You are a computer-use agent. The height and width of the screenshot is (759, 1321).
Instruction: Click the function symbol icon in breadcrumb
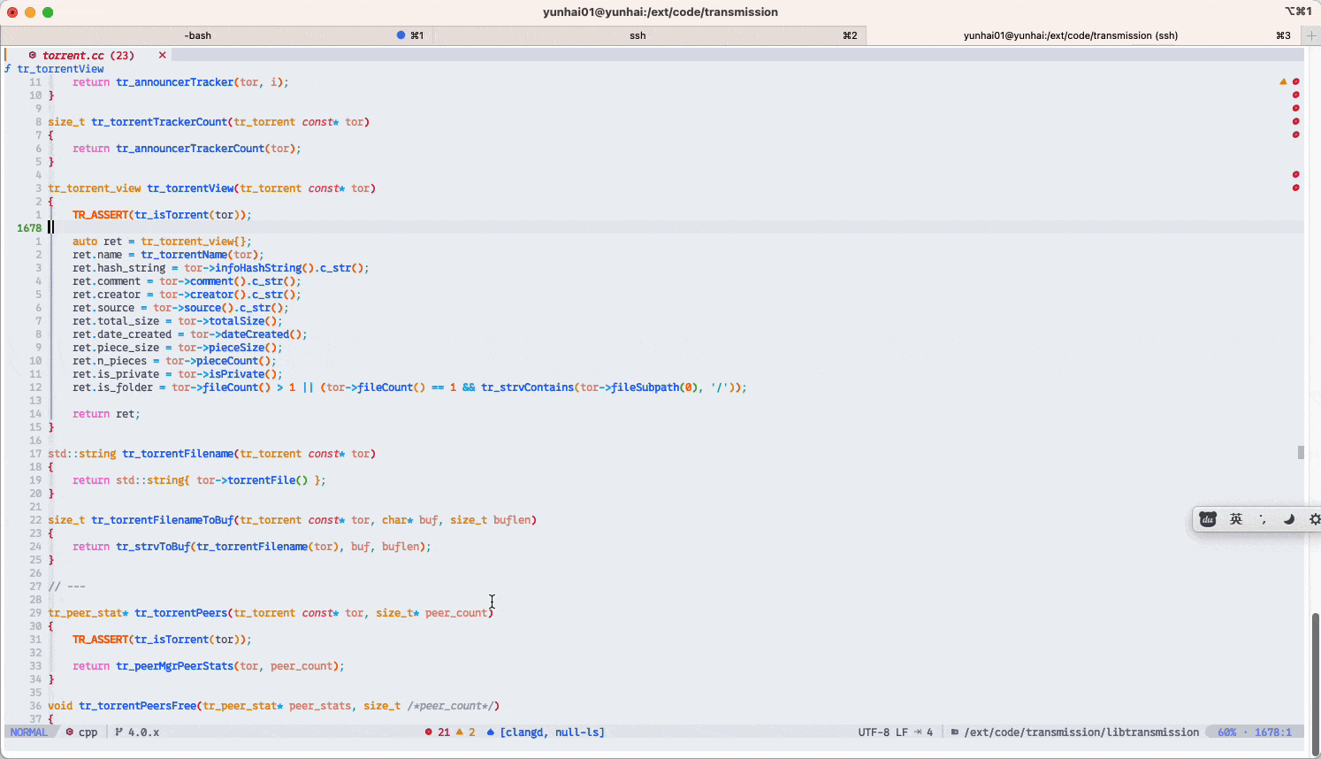8,68
